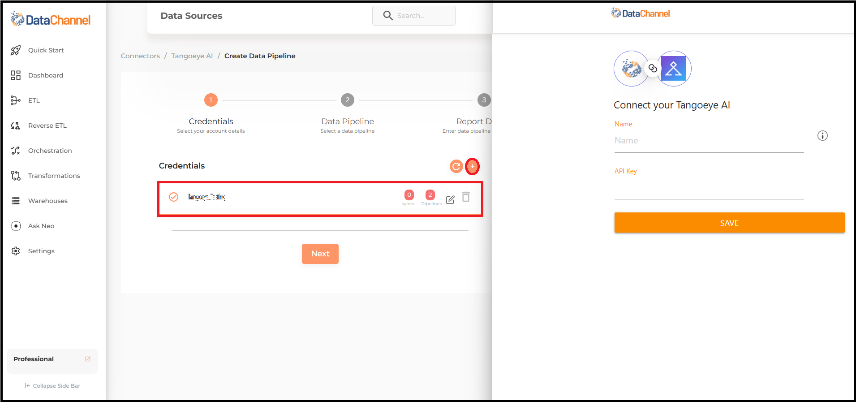This screenshot has width=856, height=402.
Task: Click the Tangoeye credential name
Action: click(x=207, y=197)
